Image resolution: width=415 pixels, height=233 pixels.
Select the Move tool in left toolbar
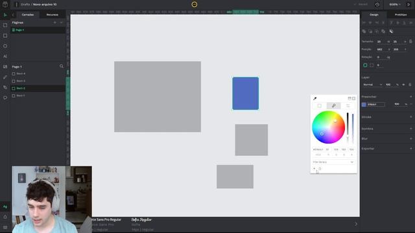[x=5, y=15]
